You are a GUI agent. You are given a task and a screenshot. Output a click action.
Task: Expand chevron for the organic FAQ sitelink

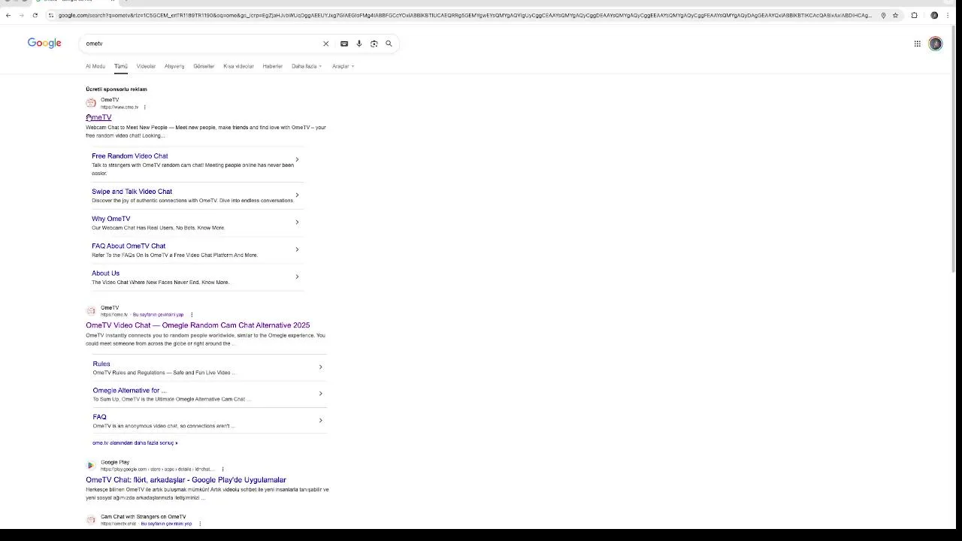[x=320, y=421]
